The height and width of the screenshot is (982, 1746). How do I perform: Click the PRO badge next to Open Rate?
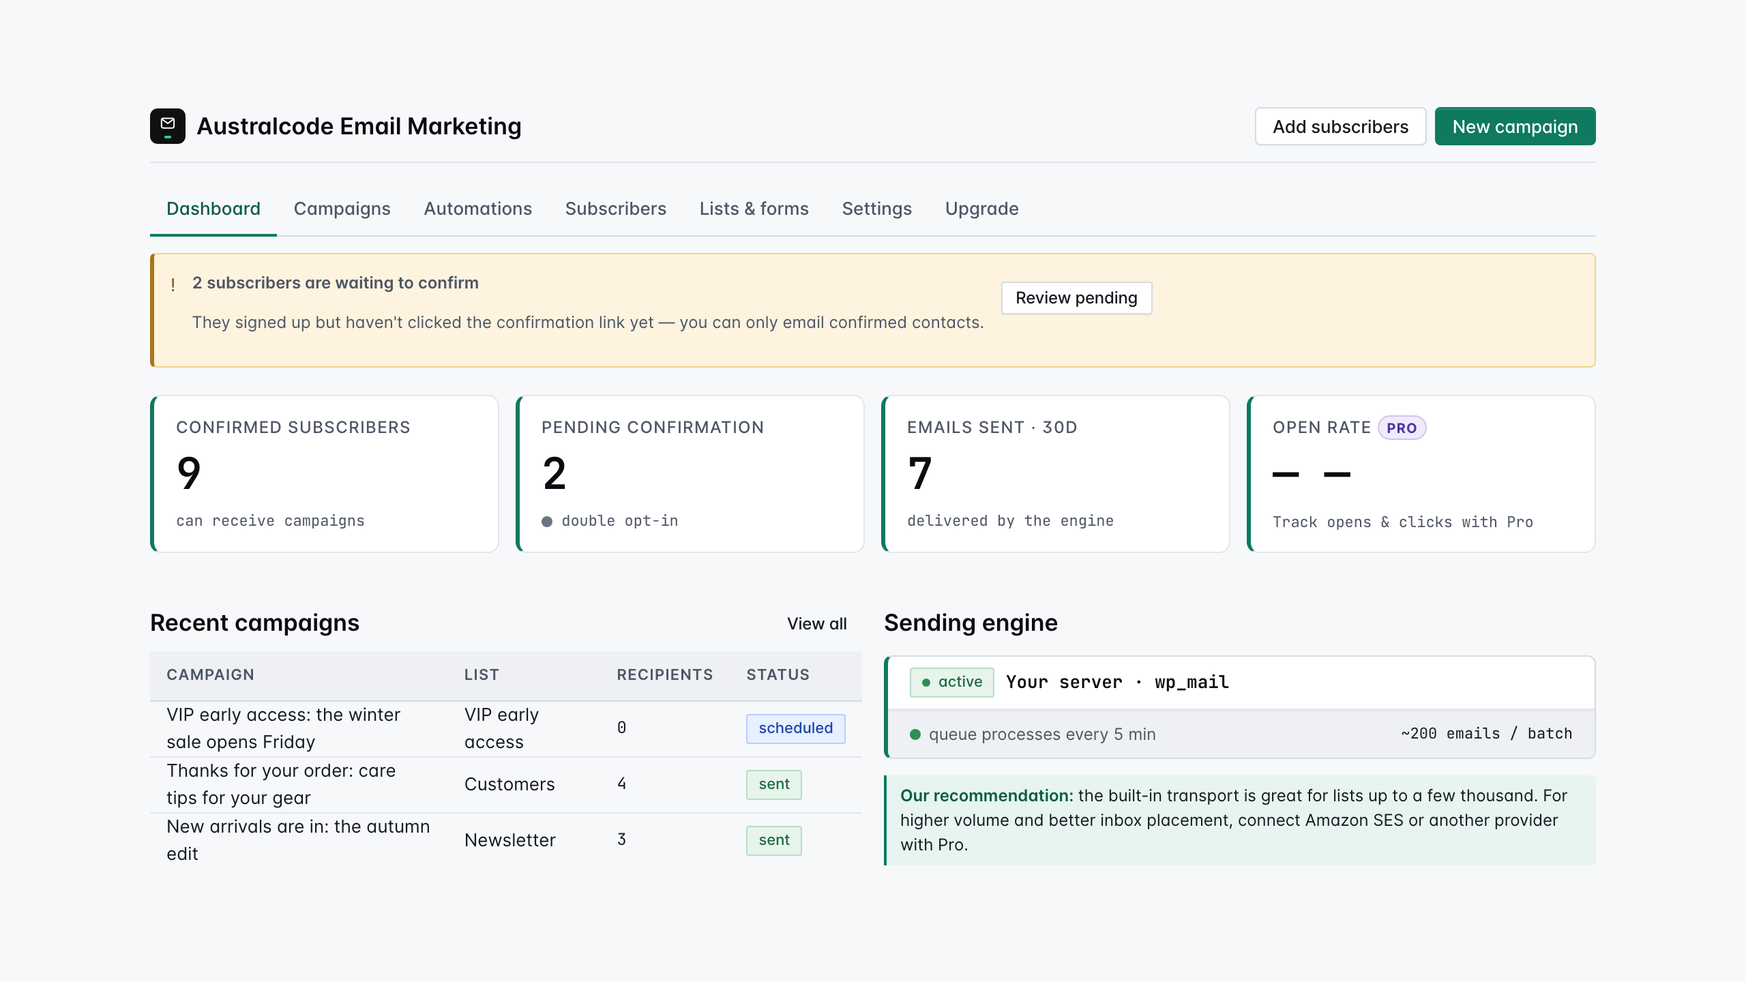coord(1402,428)
